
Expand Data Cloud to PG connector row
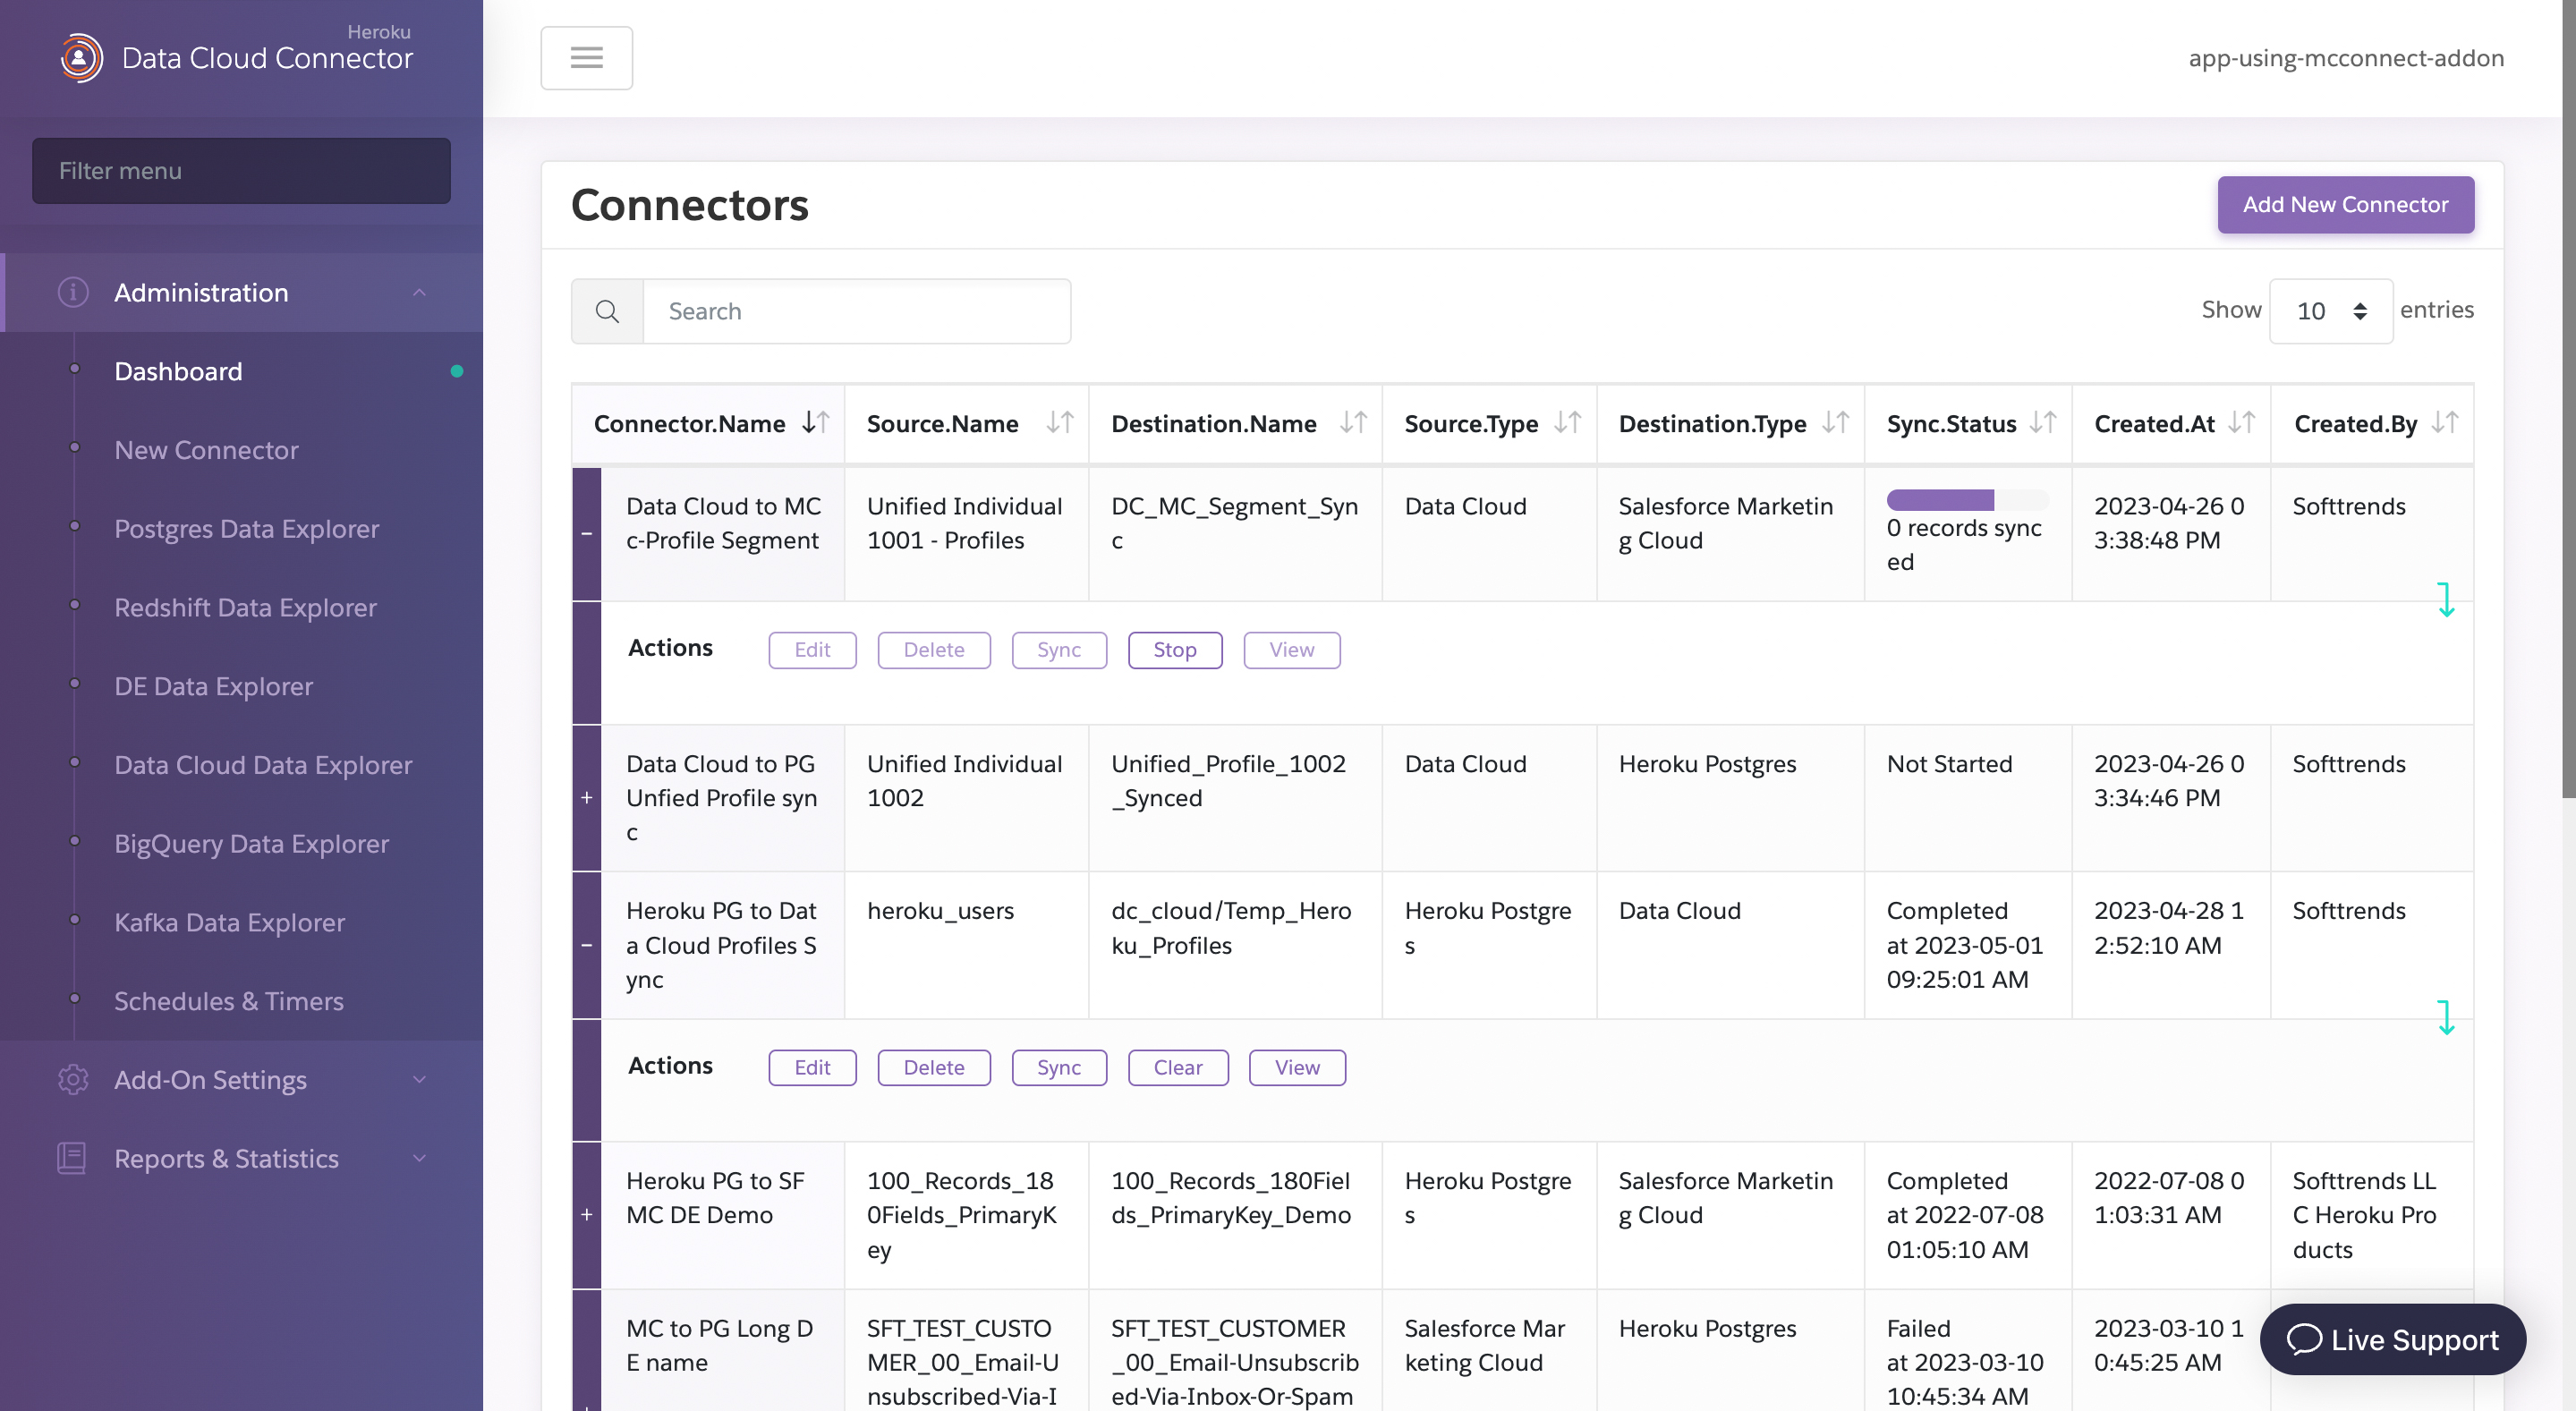[585, 797]
